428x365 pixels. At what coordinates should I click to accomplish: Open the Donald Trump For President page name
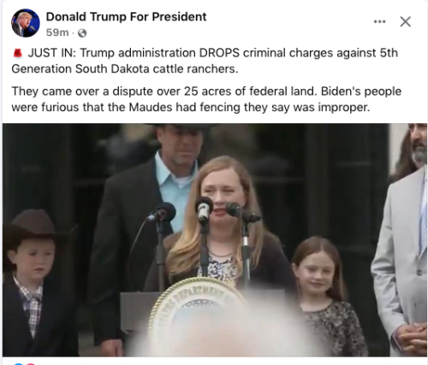tap(126, 17)
